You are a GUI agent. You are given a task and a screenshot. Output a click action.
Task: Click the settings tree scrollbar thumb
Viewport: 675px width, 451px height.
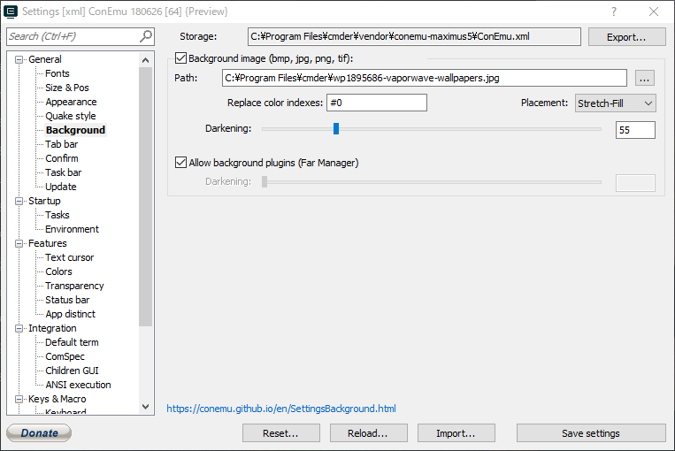145,196
